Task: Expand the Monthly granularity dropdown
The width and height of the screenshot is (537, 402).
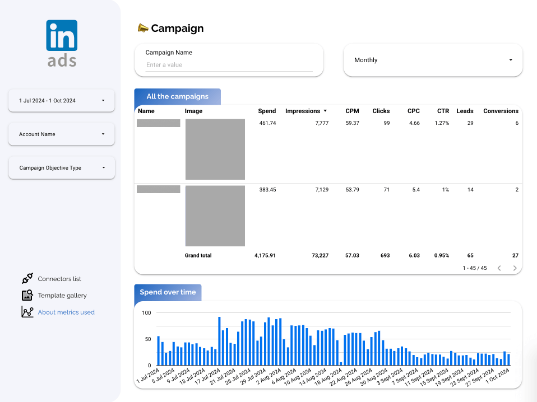Action: coord(433,60)
